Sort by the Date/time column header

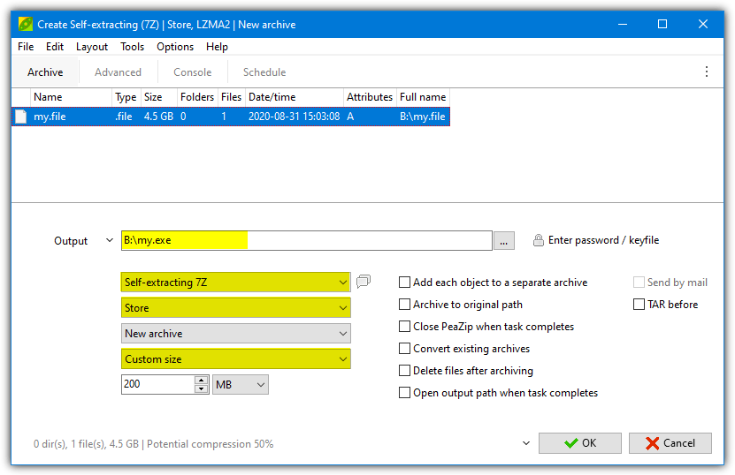pos(295,97)
